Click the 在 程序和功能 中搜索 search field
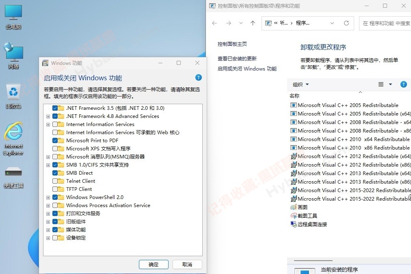The width and height of the screenshot is (411, 274). 385,23
